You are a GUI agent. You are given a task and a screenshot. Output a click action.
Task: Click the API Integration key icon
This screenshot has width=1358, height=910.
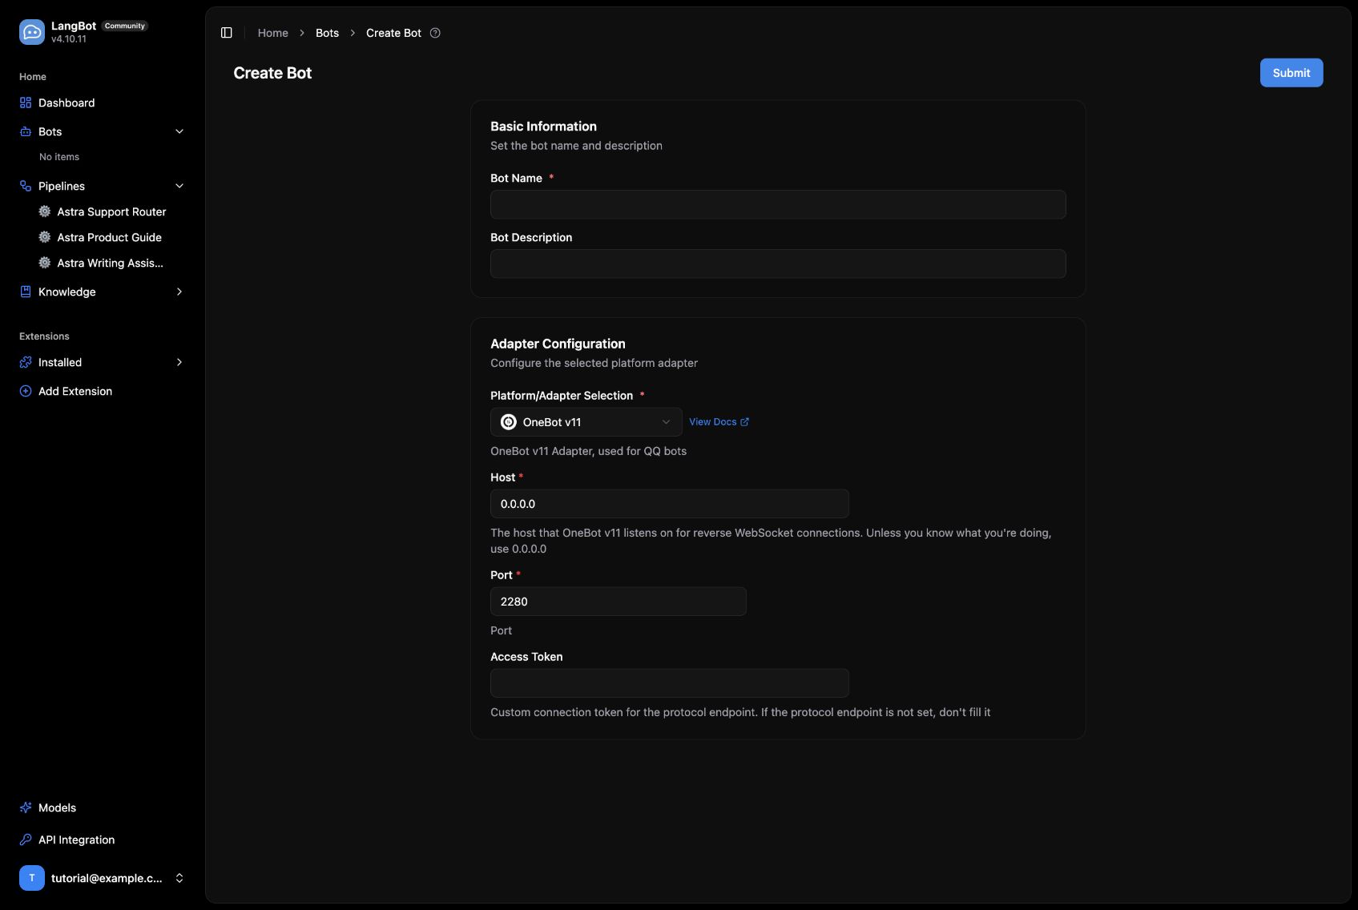26,840
